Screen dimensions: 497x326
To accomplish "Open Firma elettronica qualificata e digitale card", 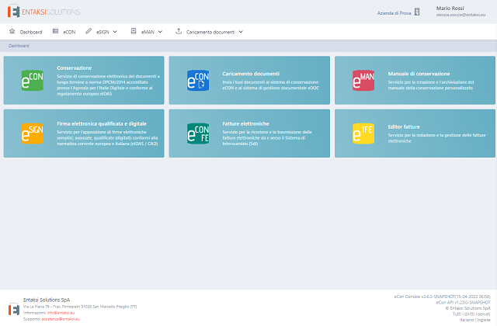I will (x=102, y=123).
